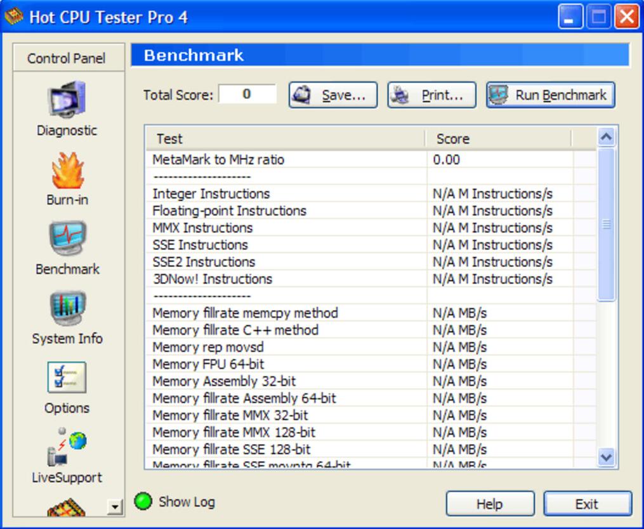Toggle the green Show Log indicator
644x529 pixels.
(143, 502)
